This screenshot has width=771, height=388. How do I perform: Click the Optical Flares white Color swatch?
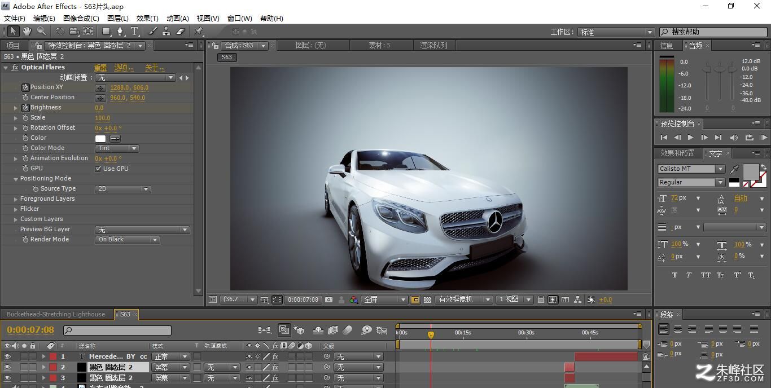click(x=100, y=138)
